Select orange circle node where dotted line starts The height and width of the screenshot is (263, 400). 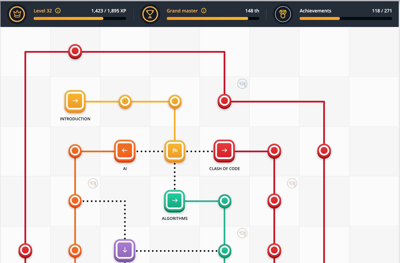[75, 201]
